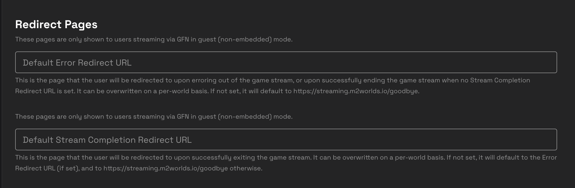The image size is (575, 188).
Task: Click the goodbye URL in the stream completion description
Action: [x=166, y=168]
